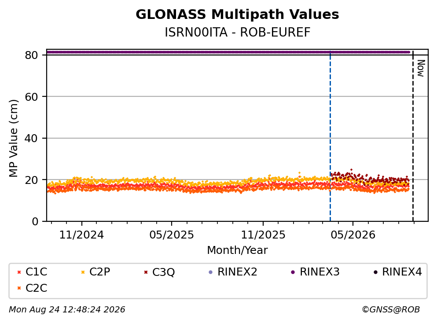Click the C2C orange legend marker
Screen dimensions: 437x323
[19, 288]
